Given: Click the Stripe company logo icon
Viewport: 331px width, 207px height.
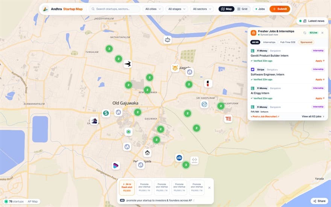Looking at the screenshot, I should [252, 70].
